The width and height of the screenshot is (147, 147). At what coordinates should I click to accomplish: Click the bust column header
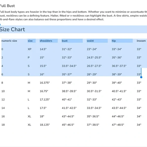[65, 41]
